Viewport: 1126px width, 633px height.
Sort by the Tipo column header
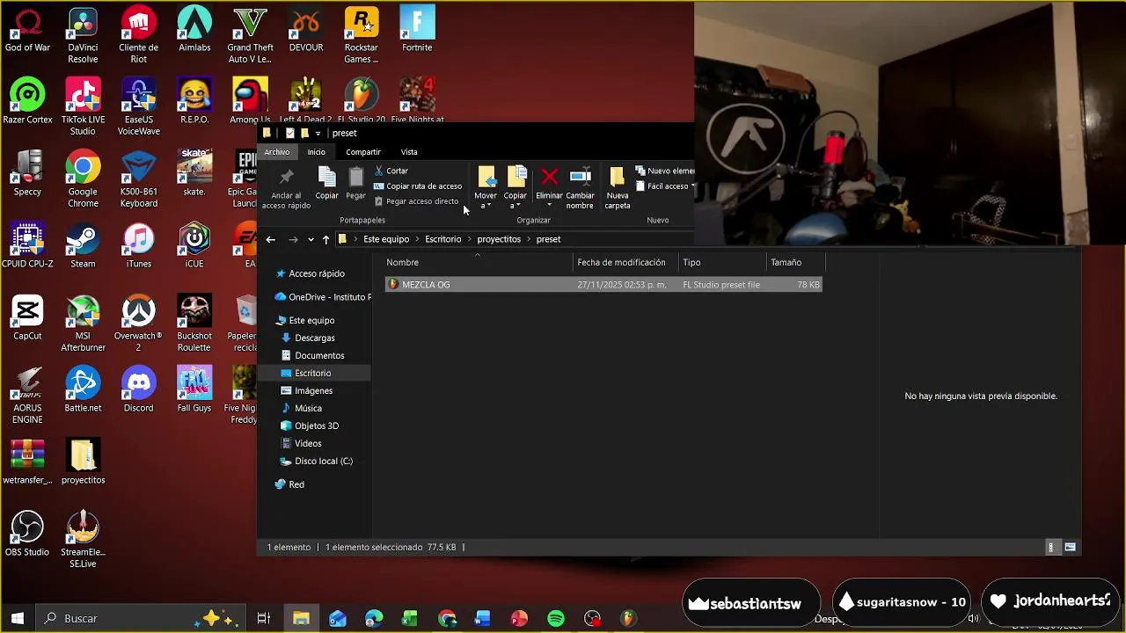[722, 262]
